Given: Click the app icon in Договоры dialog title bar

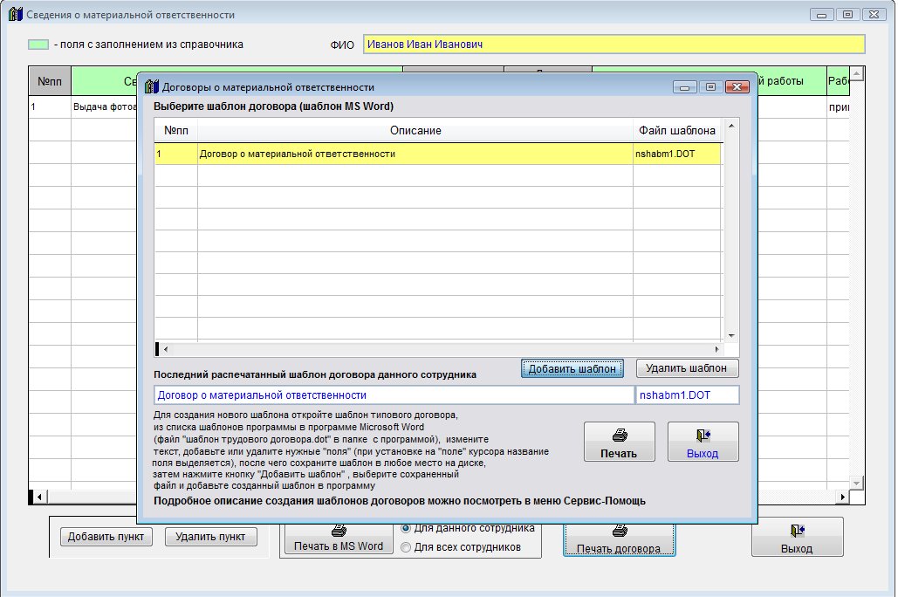Looking at the screenshot, I should (x=151, y=86).
